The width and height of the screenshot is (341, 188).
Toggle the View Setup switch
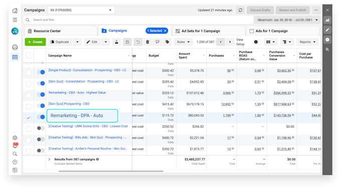[x=257, y=42]
